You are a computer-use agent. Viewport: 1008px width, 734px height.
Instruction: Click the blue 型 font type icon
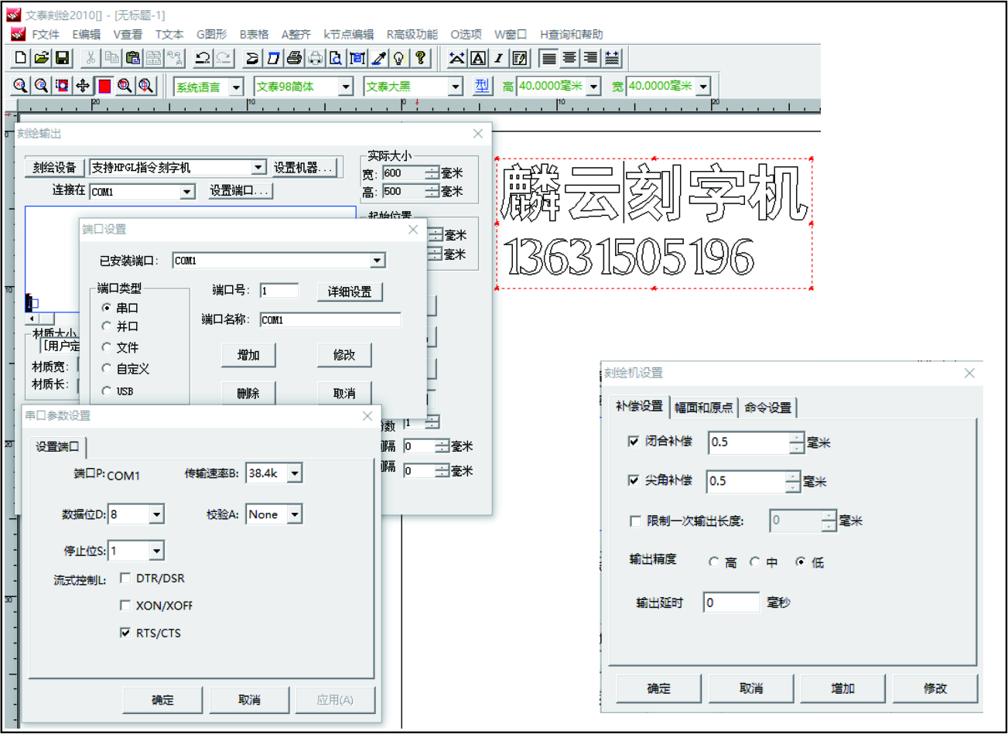point(482,86)
